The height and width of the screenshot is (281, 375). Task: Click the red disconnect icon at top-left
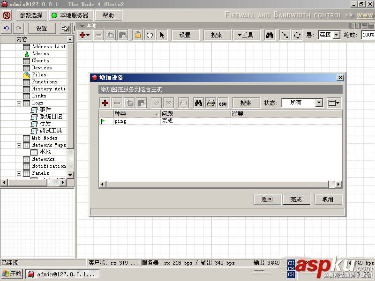[7, 15]
